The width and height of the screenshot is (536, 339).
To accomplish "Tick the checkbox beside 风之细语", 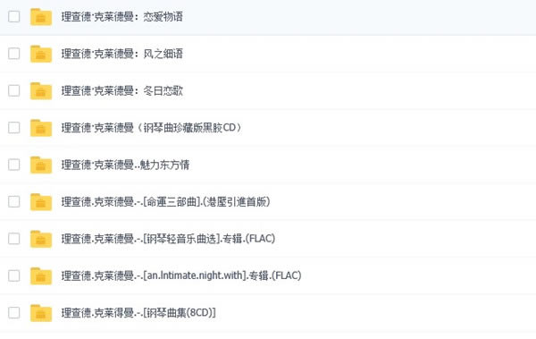I will pos(14,54).
